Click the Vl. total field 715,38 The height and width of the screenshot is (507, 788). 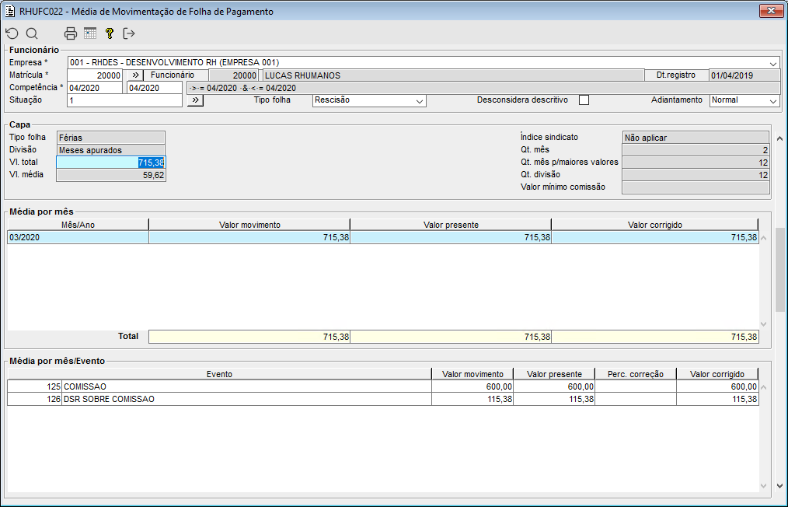click(x=110, y=163)
